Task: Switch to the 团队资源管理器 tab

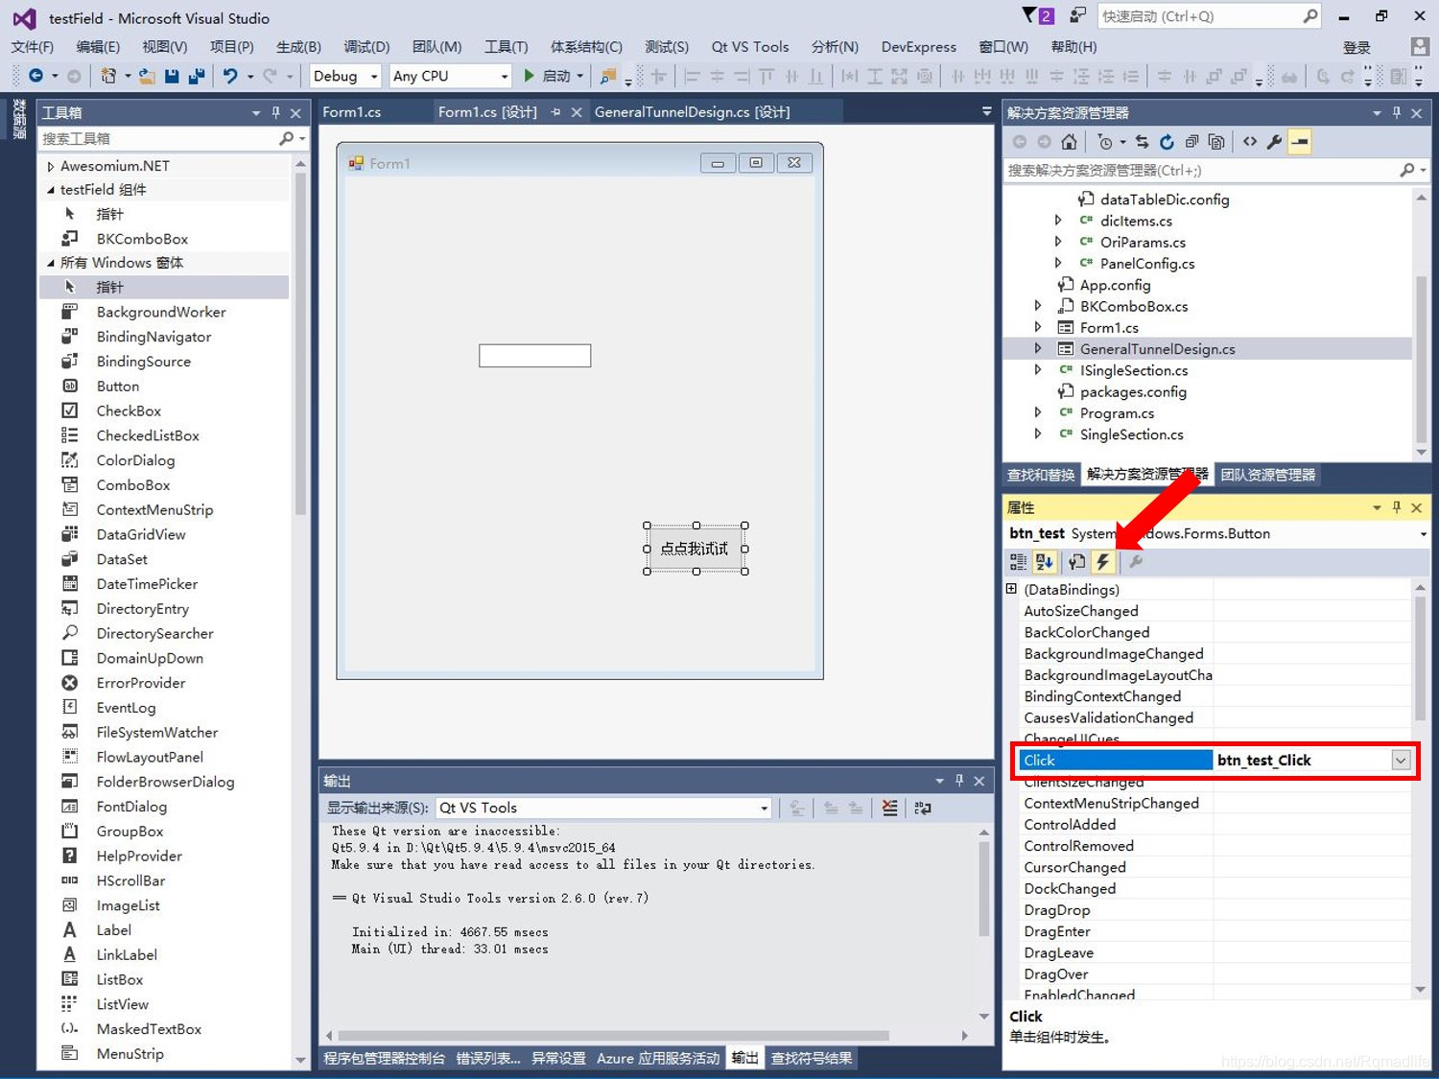Action: (x=1268, y=475)
